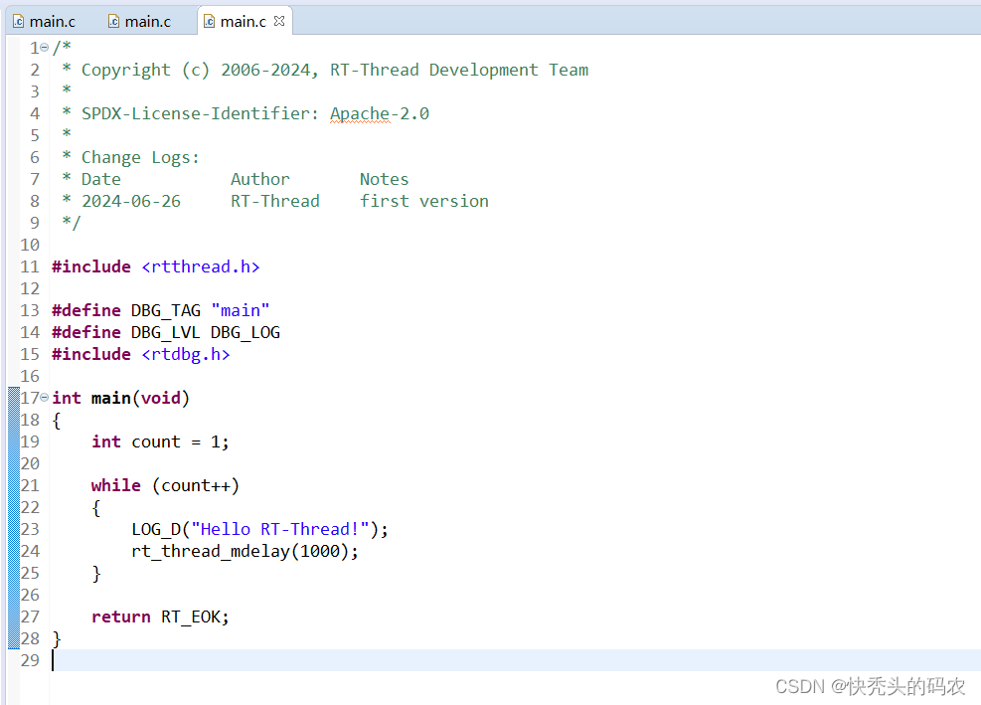The height and width of the screenshot is (705, 981).
Task: Click the "1000" delay argument
Action: 320,552
